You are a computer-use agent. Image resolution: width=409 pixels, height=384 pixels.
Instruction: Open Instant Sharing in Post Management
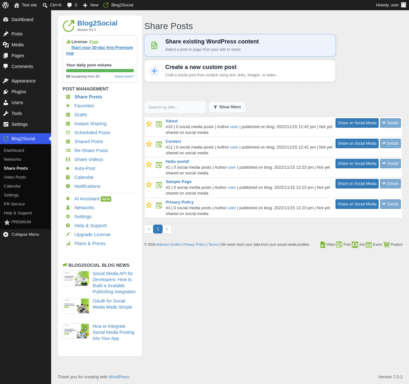90,124
